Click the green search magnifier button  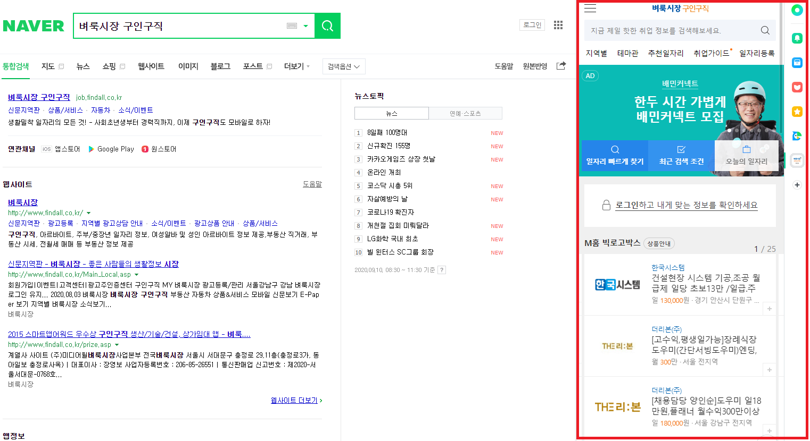pyautogui.click(x=327, y=26)
